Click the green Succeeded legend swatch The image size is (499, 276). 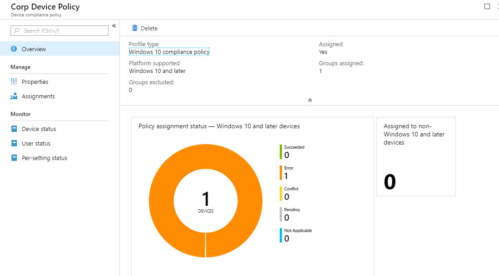(x=281, y=152)
